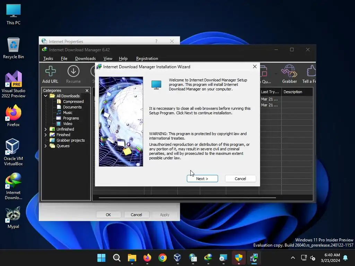Screen dimensions: 355x266
Task: Click the Description column header
Action: (297, 92)
